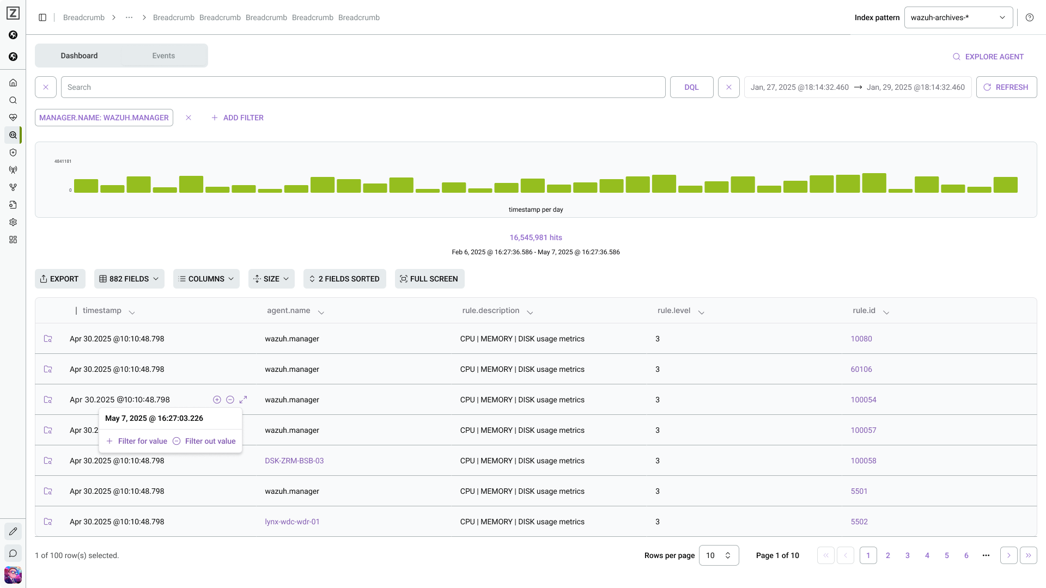Image resolution: width=1046 pixels, height=588 pixels.
Task: Select the active code-search discover icon
Action: point(13,135)
